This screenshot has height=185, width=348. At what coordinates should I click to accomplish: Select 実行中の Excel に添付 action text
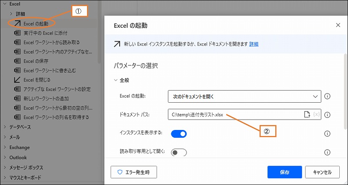tap(46, 33)
